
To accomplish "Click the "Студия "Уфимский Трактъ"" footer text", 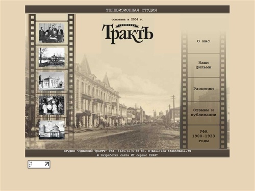I will click(x=85, y=151).
